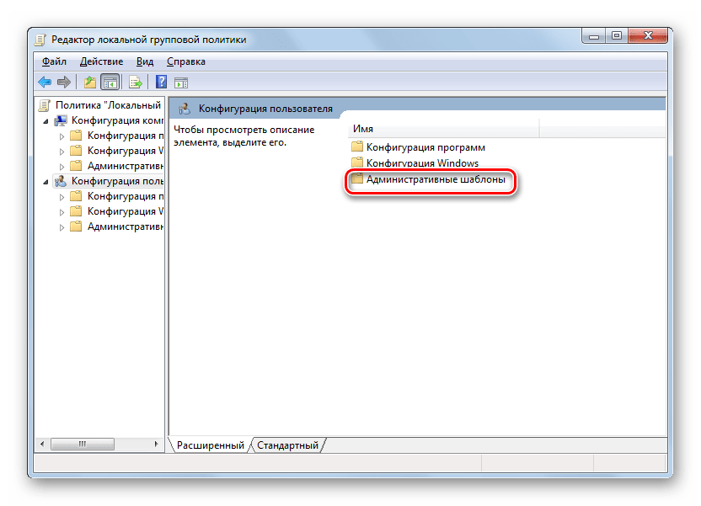Switch to the Стандартный tab

[287, 445]
